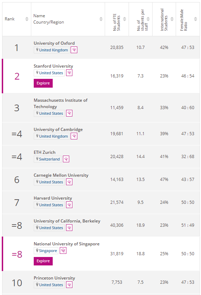Click graduation cap icon in MIT row
This screenshot has height=295, width=201.
click(x=69, y=113)
